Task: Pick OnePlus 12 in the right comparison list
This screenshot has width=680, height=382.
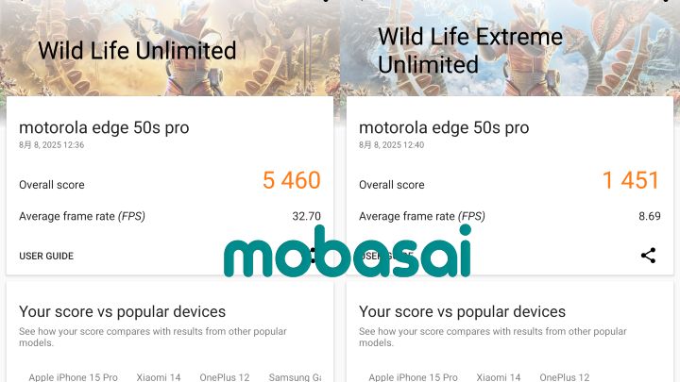Action: tap(564, 377)
